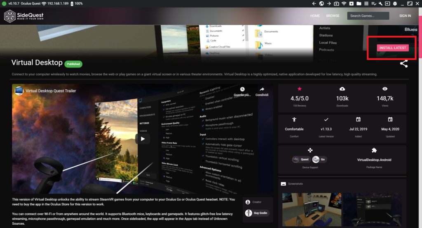Open the BROWSE menu item

tap(333, 16)
